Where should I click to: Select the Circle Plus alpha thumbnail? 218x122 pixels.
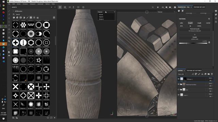16,43
